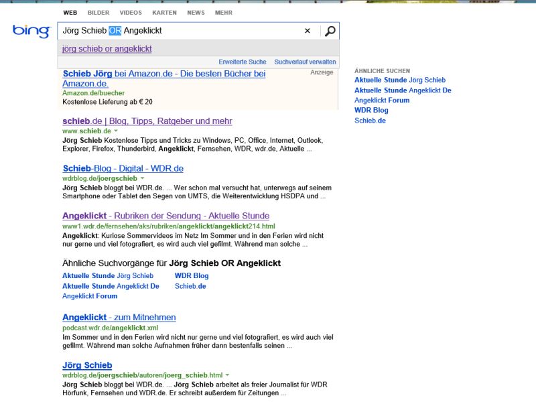Choose suggestion 'jörg schieb or angeklickt'
The height and width of the screenshot is (402, 536).
(x=107, y=49)
